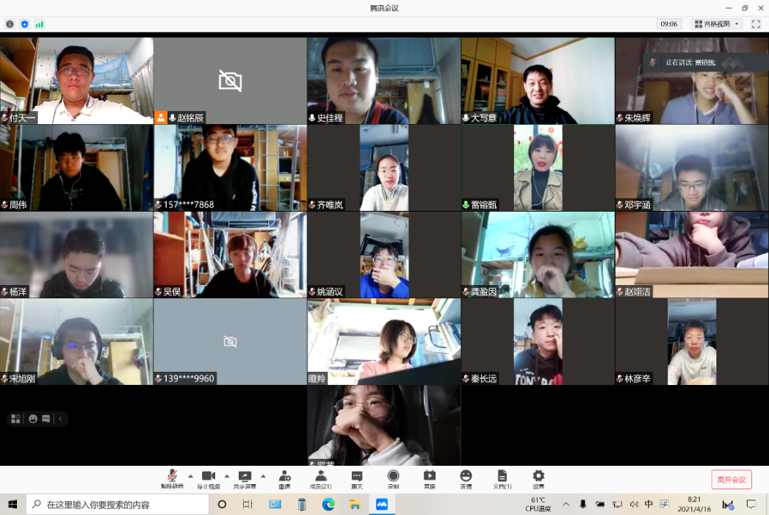Image resolution: width=769 pixels, height=515 pixels.
Task: Open Cortana circle on the taskbar
Action: tap(222, 504)
